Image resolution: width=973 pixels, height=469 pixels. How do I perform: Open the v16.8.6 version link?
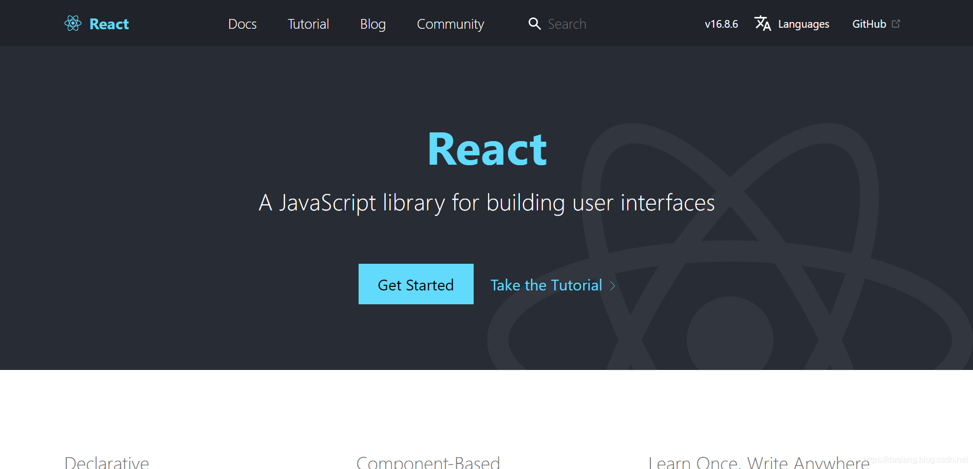(721, 24)
